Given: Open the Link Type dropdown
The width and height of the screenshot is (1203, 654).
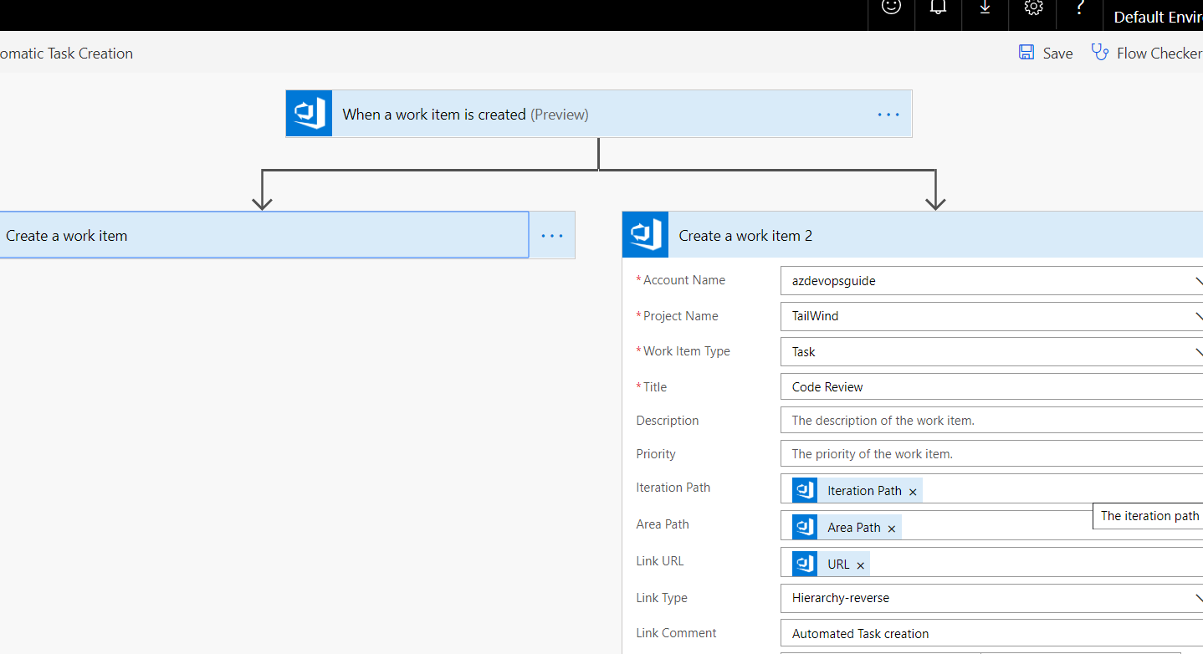Looking at the screenshot, I should [x=992, y=598].
